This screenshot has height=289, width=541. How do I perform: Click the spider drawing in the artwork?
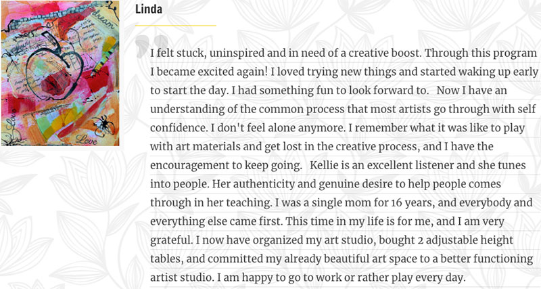103,125
